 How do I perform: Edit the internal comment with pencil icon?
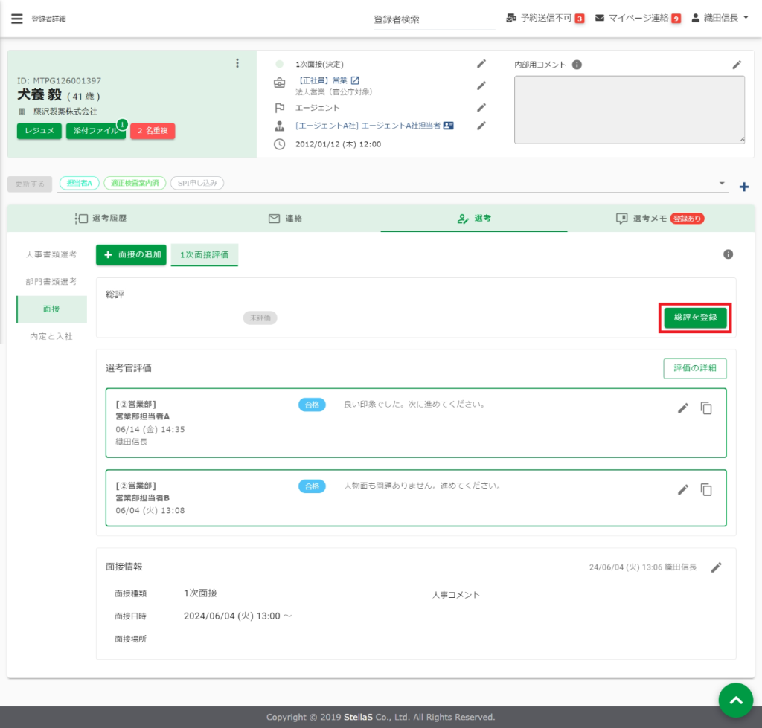click(x=737, y=65)
